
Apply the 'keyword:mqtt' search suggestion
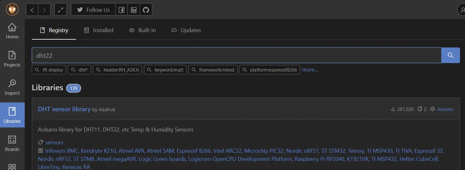165,70
